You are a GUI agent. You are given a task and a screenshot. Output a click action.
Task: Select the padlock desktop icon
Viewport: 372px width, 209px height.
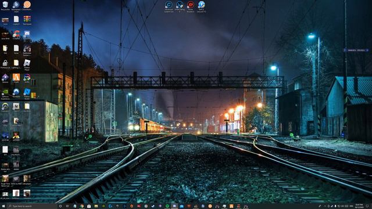tap(5, 64)
